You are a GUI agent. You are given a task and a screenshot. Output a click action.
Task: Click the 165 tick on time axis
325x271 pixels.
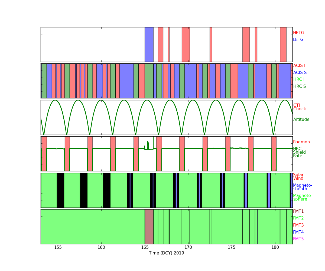[x=145, y=247]
